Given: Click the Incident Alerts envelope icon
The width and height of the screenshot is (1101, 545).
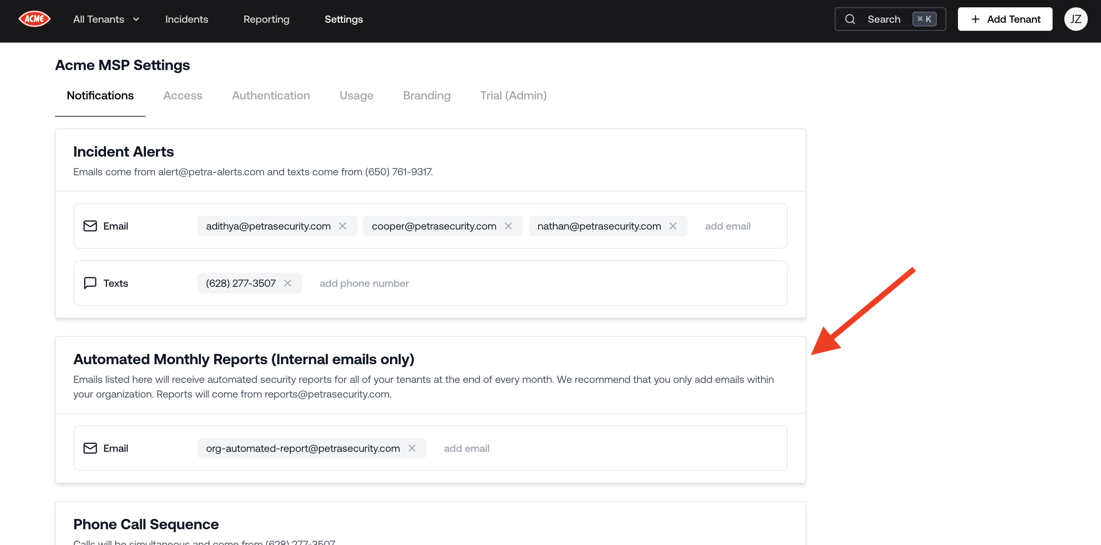Looking at the screenshot, I should tap(90, 226).
